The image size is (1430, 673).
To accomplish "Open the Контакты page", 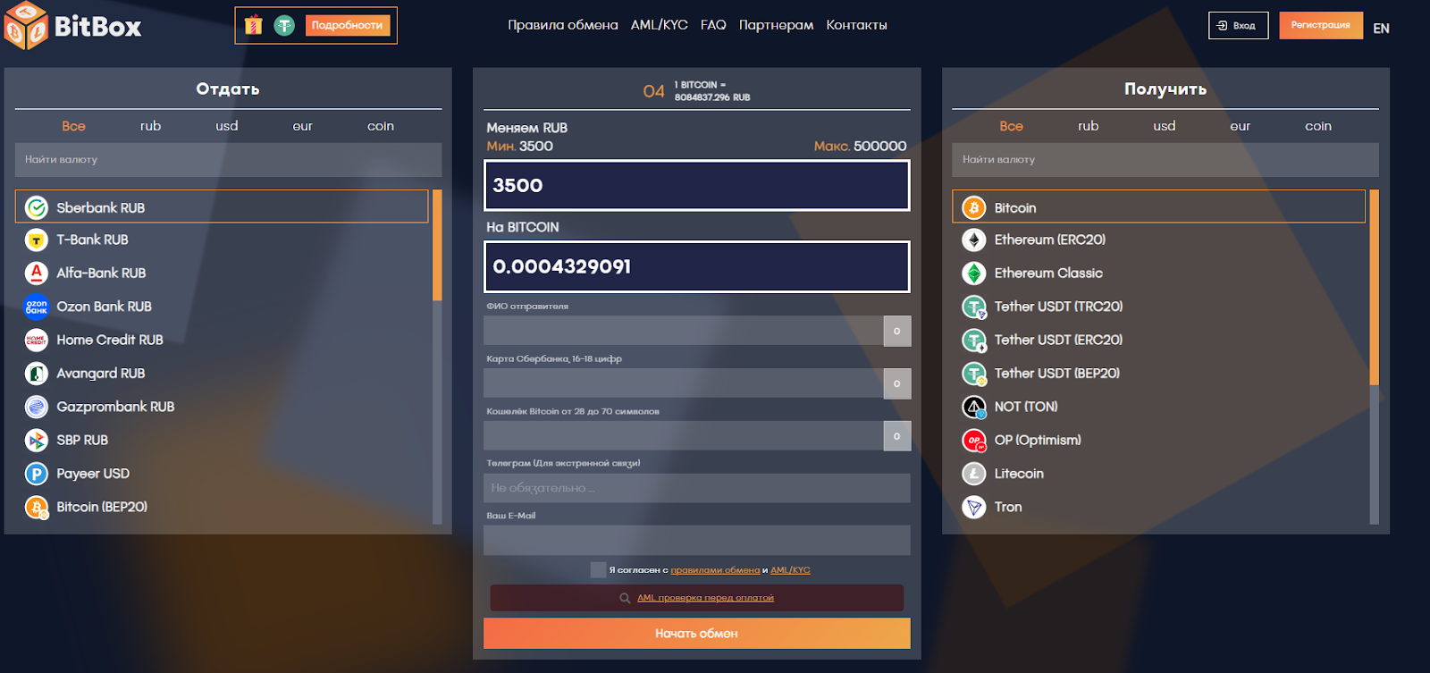I will pos(856,25).
